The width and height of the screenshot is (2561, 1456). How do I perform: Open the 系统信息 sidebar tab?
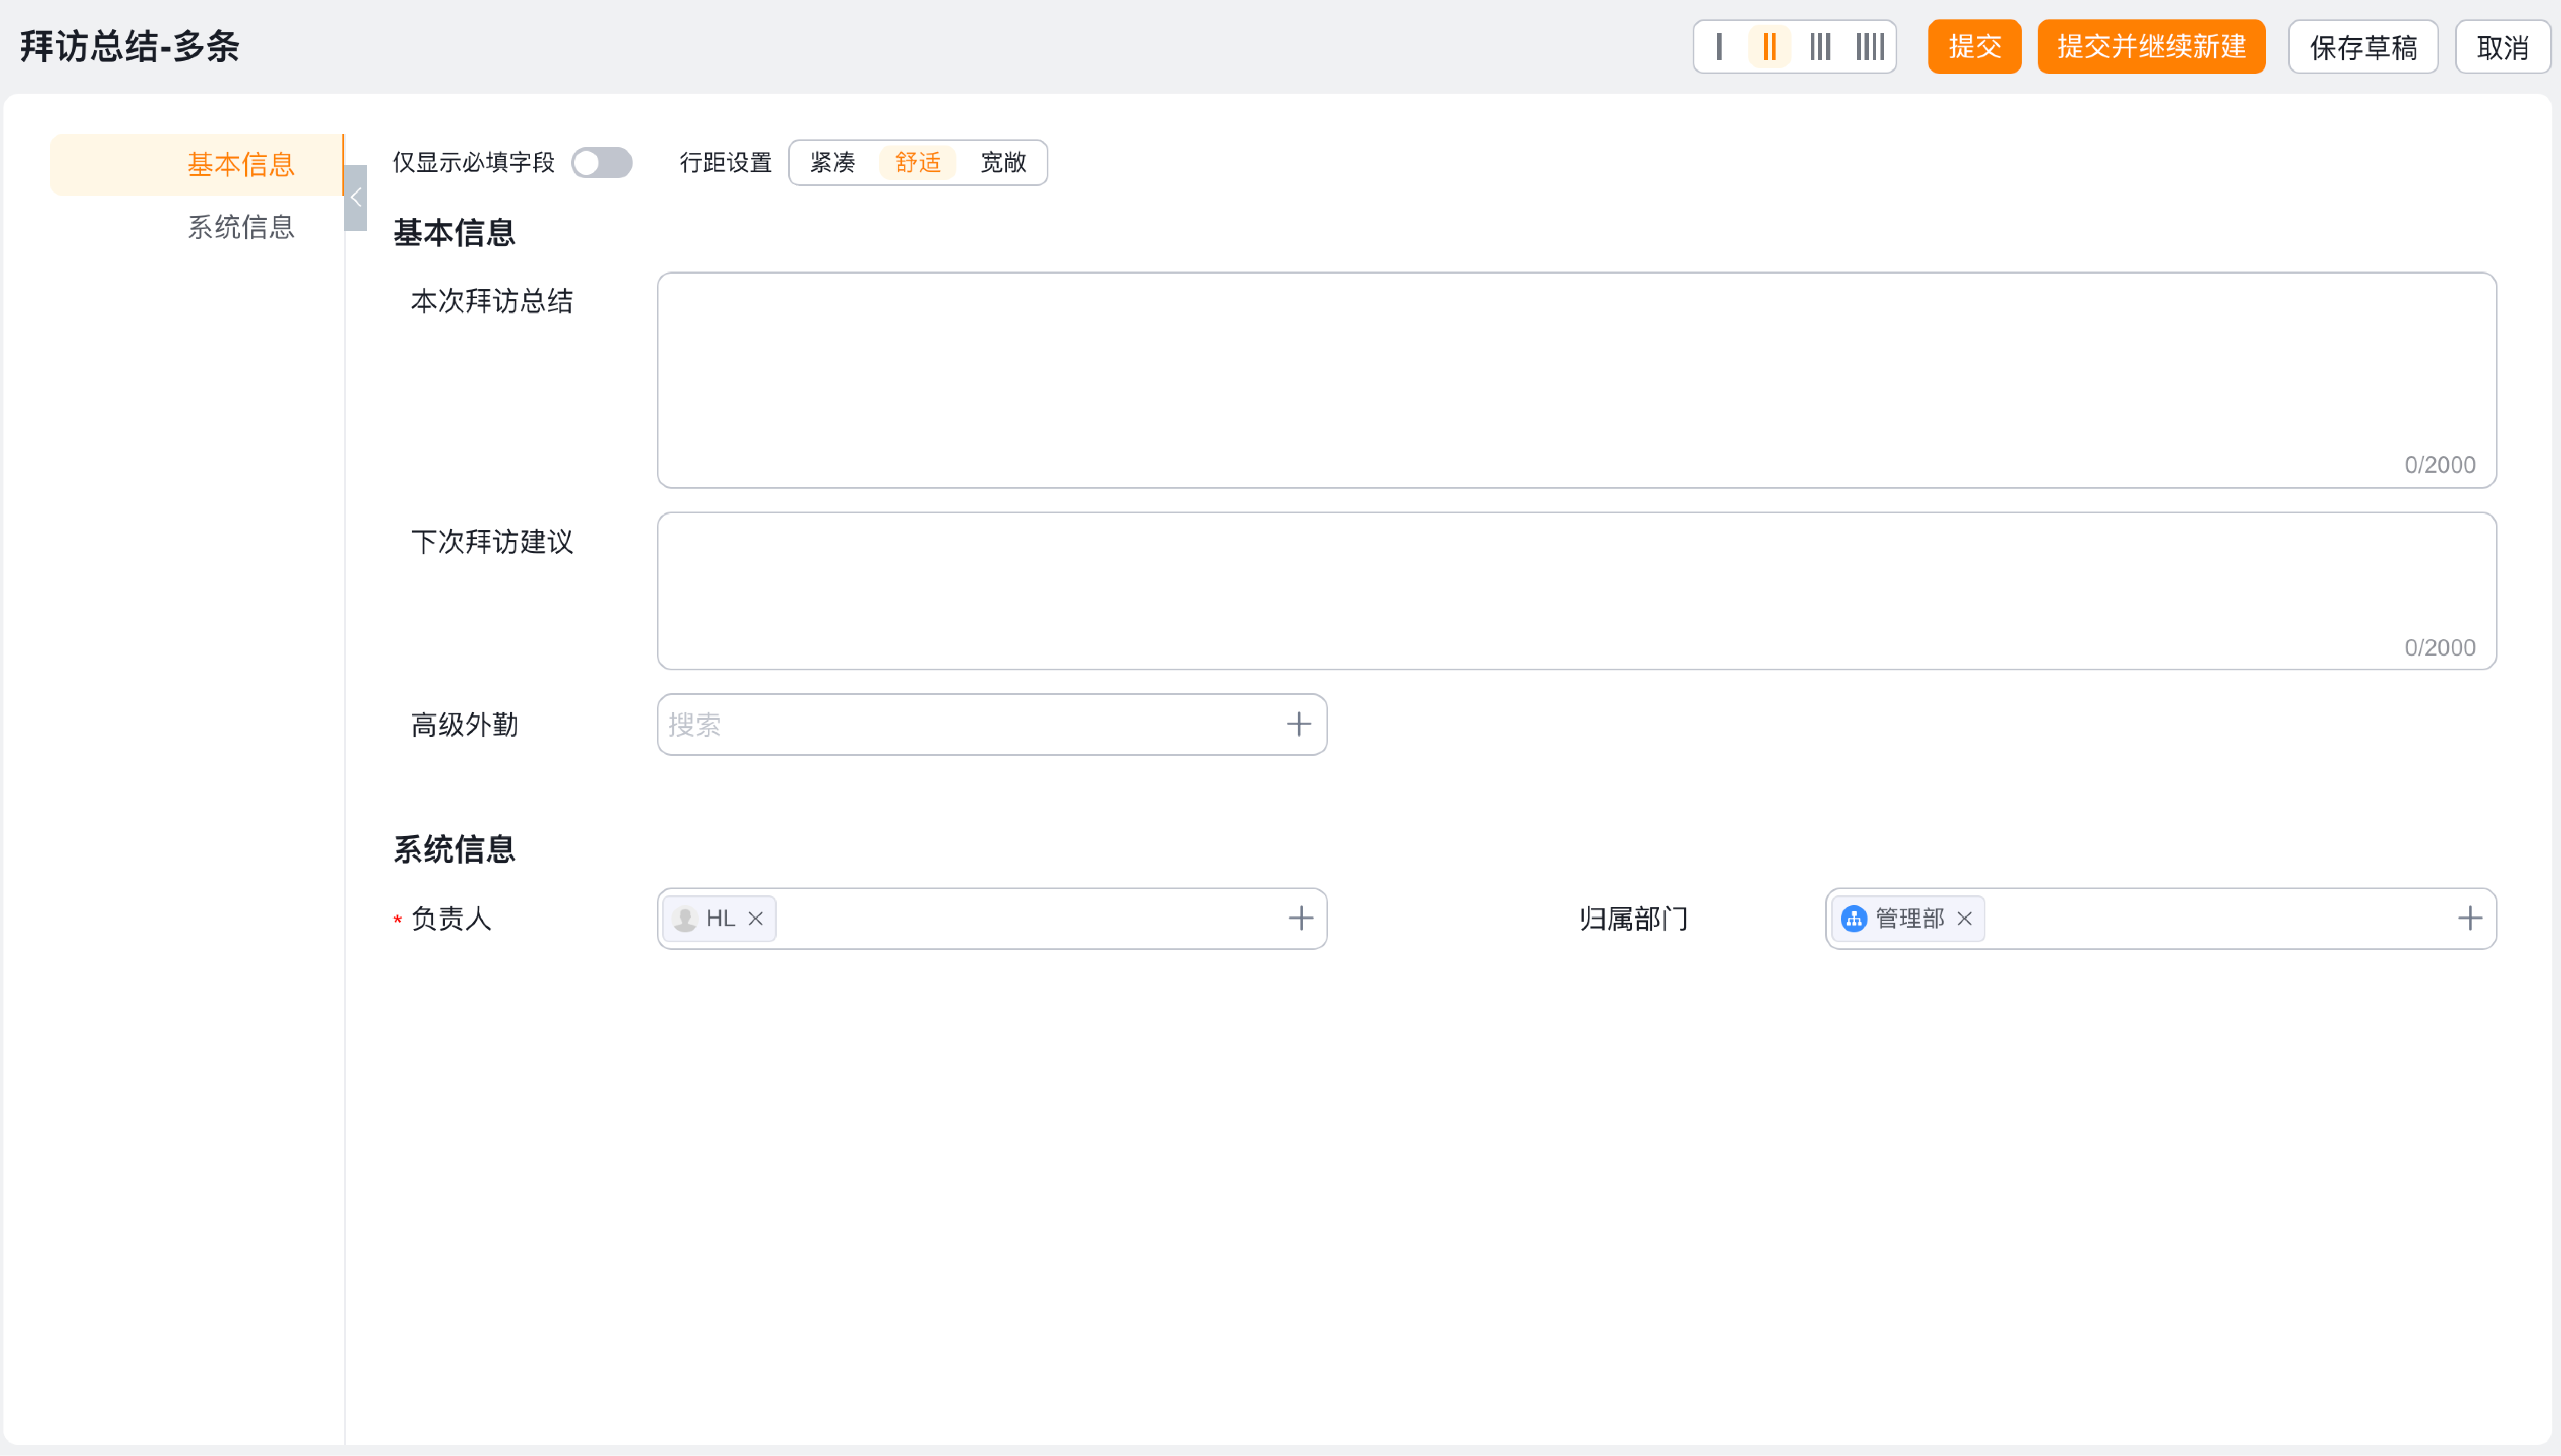(x=240, y=228)
